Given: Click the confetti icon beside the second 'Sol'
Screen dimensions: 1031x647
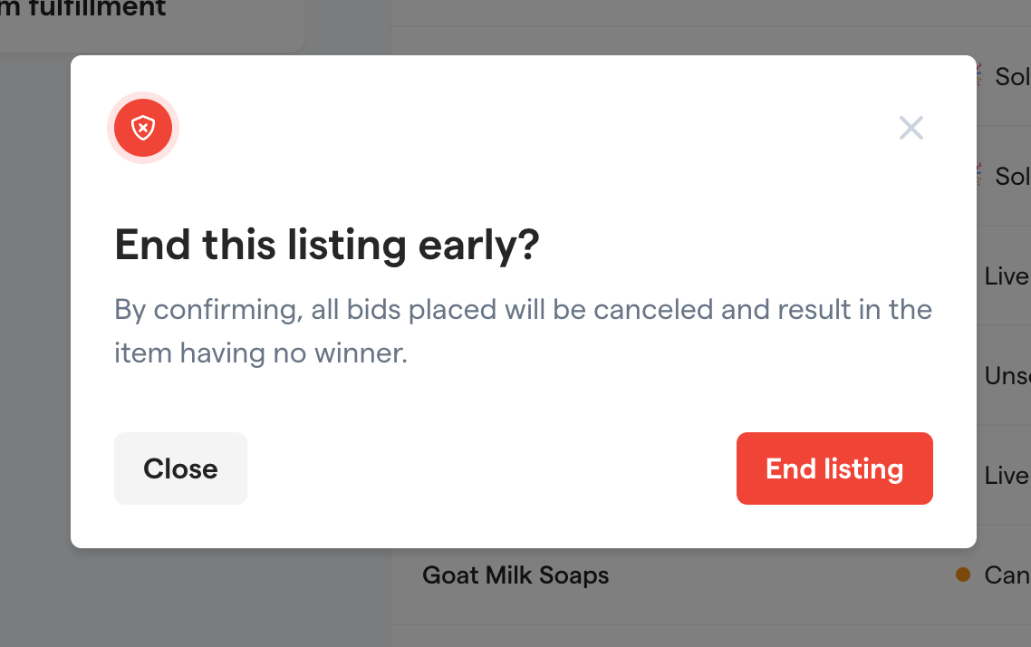Looking at the screenshot, I should click(979, 175).
